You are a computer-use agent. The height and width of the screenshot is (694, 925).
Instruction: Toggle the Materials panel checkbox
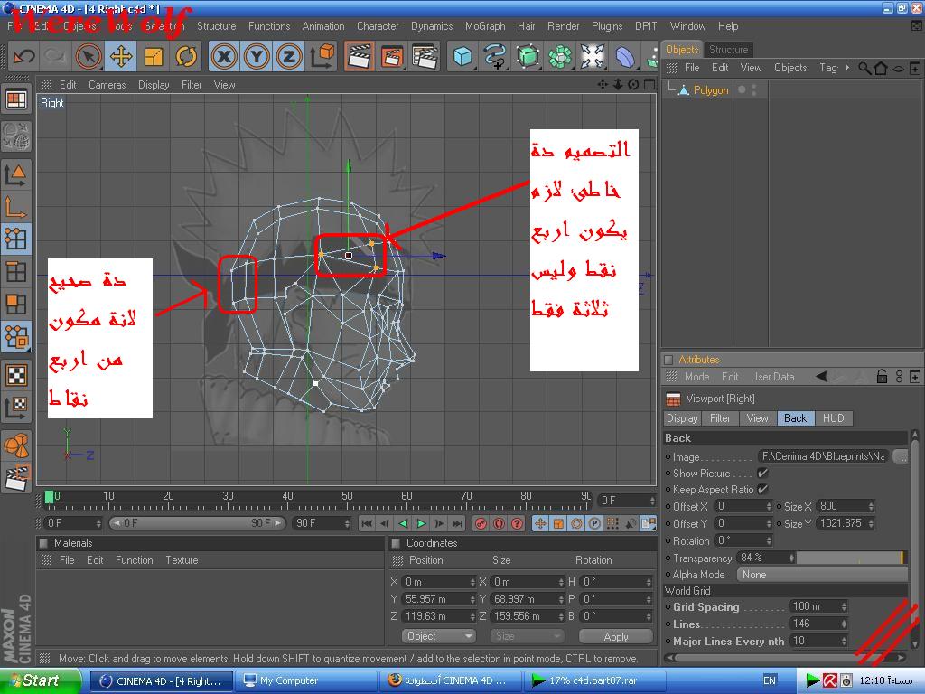click(43, 543)
